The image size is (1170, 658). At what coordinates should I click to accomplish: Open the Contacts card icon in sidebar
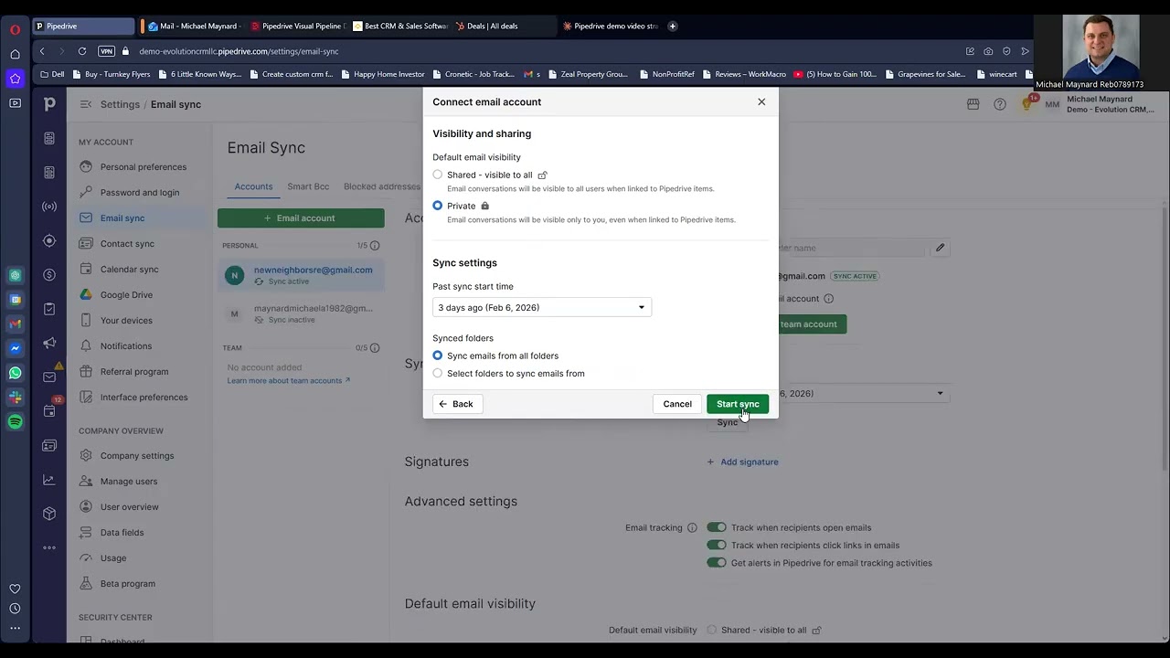(49, 445)
